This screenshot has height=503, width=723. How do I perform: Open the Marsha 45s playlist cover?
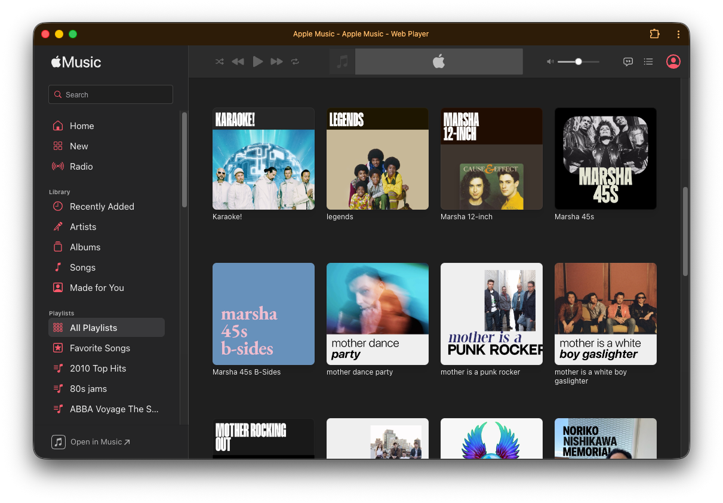pos(605,158)
